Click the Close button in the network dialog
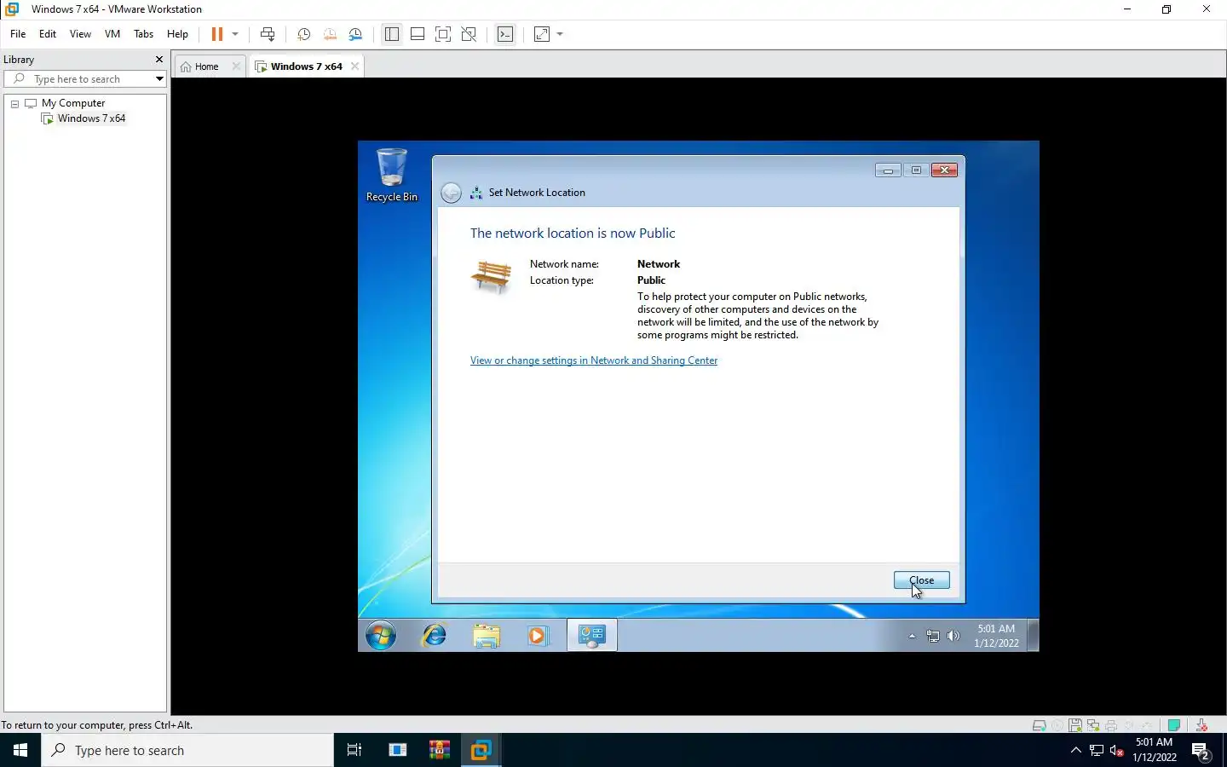This screenshot has width=1227, height=767. tap(922, 580)
